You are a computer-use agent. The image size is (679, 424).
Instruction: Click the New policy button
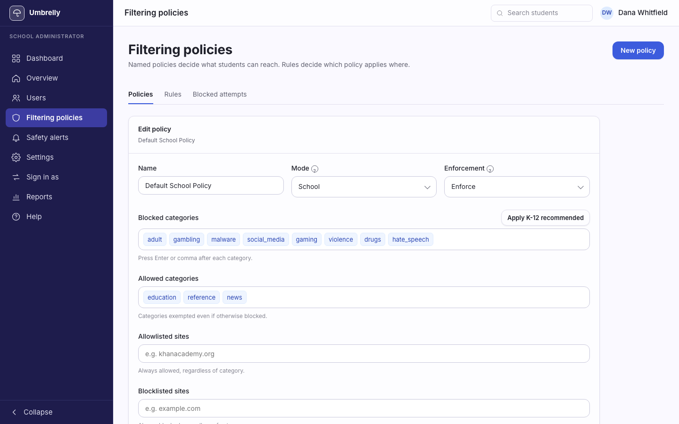(638, 50)
